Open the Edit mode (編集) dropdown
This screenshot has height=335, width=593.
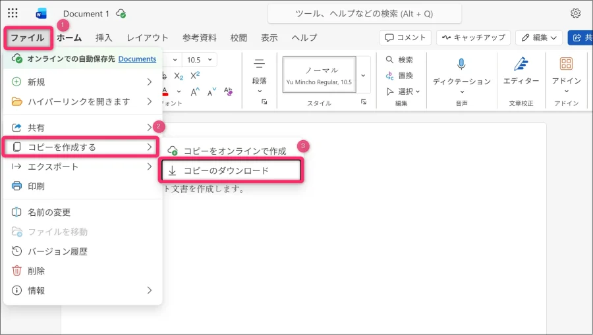(539, 38)
